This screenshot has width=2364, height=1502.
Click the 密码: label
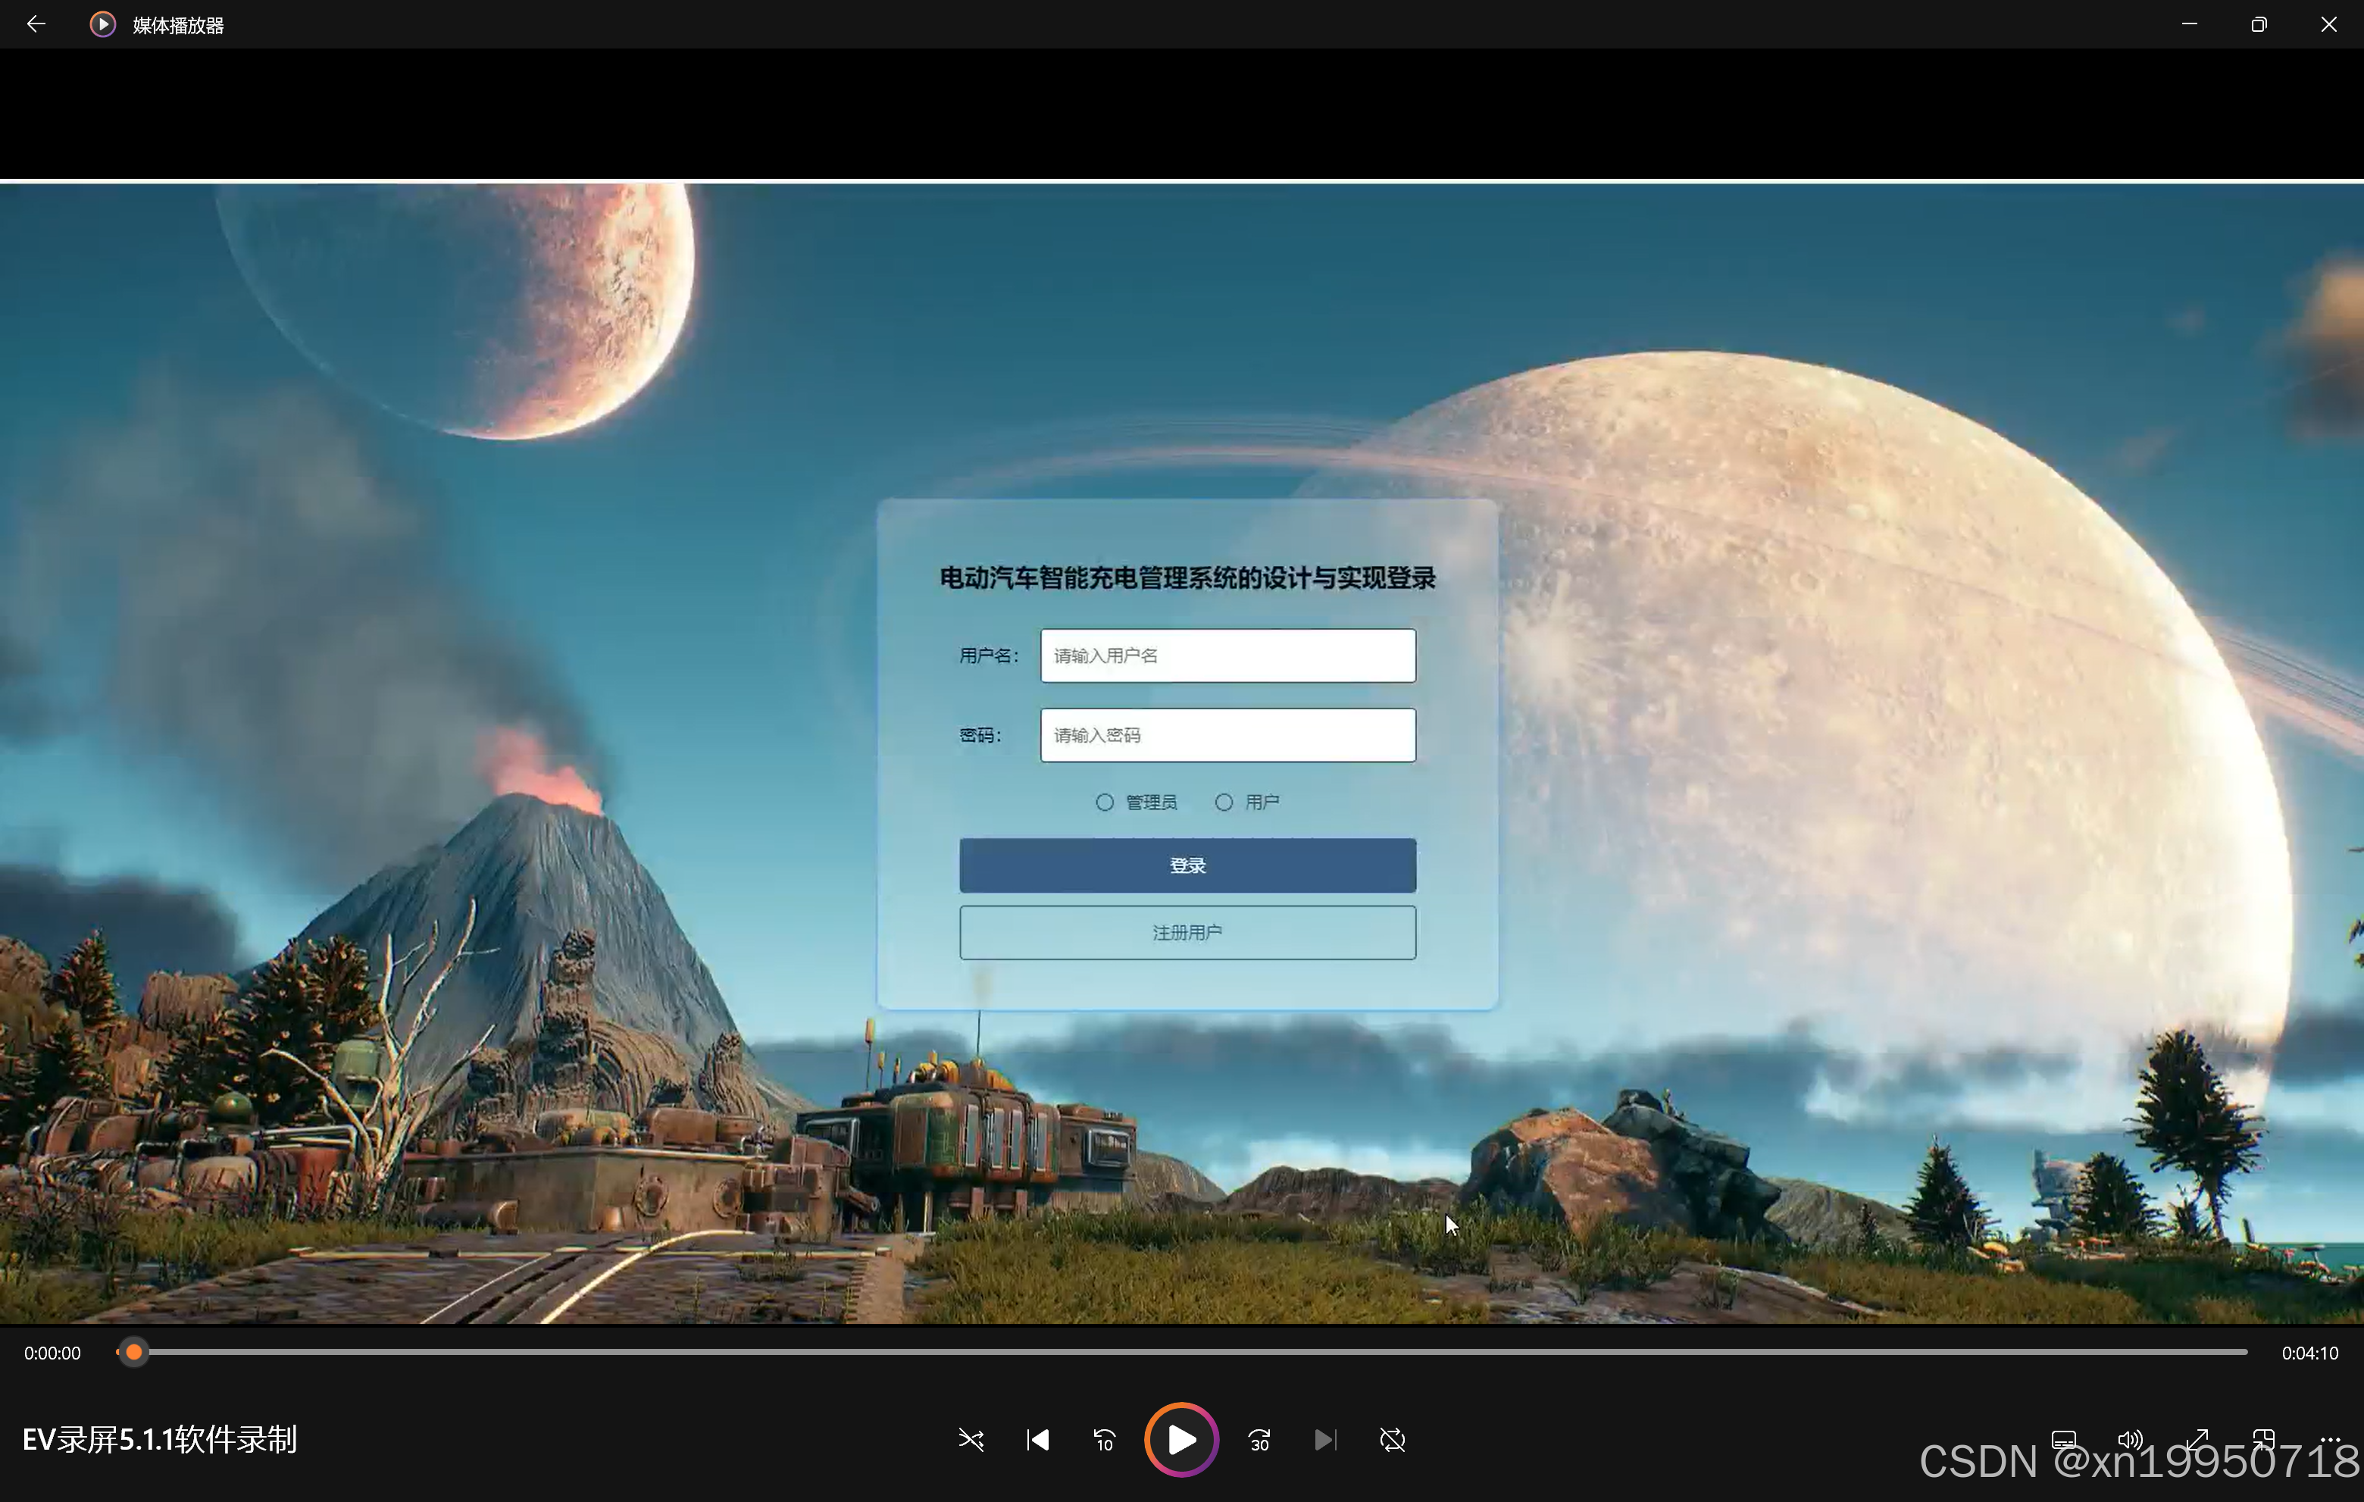[980, 735]
